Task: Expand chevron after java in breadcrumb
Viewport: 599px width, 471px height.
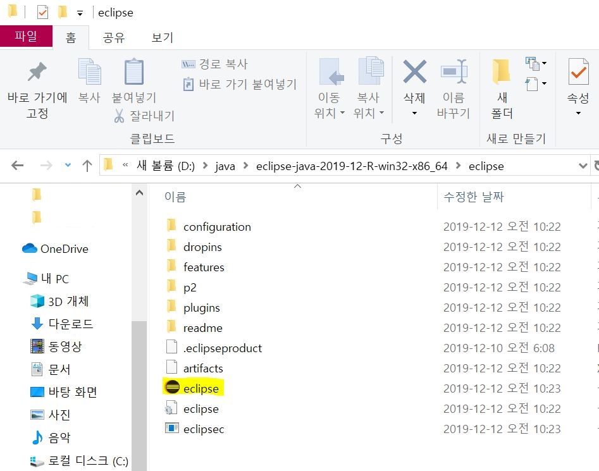Action: [x=245, y=166]
